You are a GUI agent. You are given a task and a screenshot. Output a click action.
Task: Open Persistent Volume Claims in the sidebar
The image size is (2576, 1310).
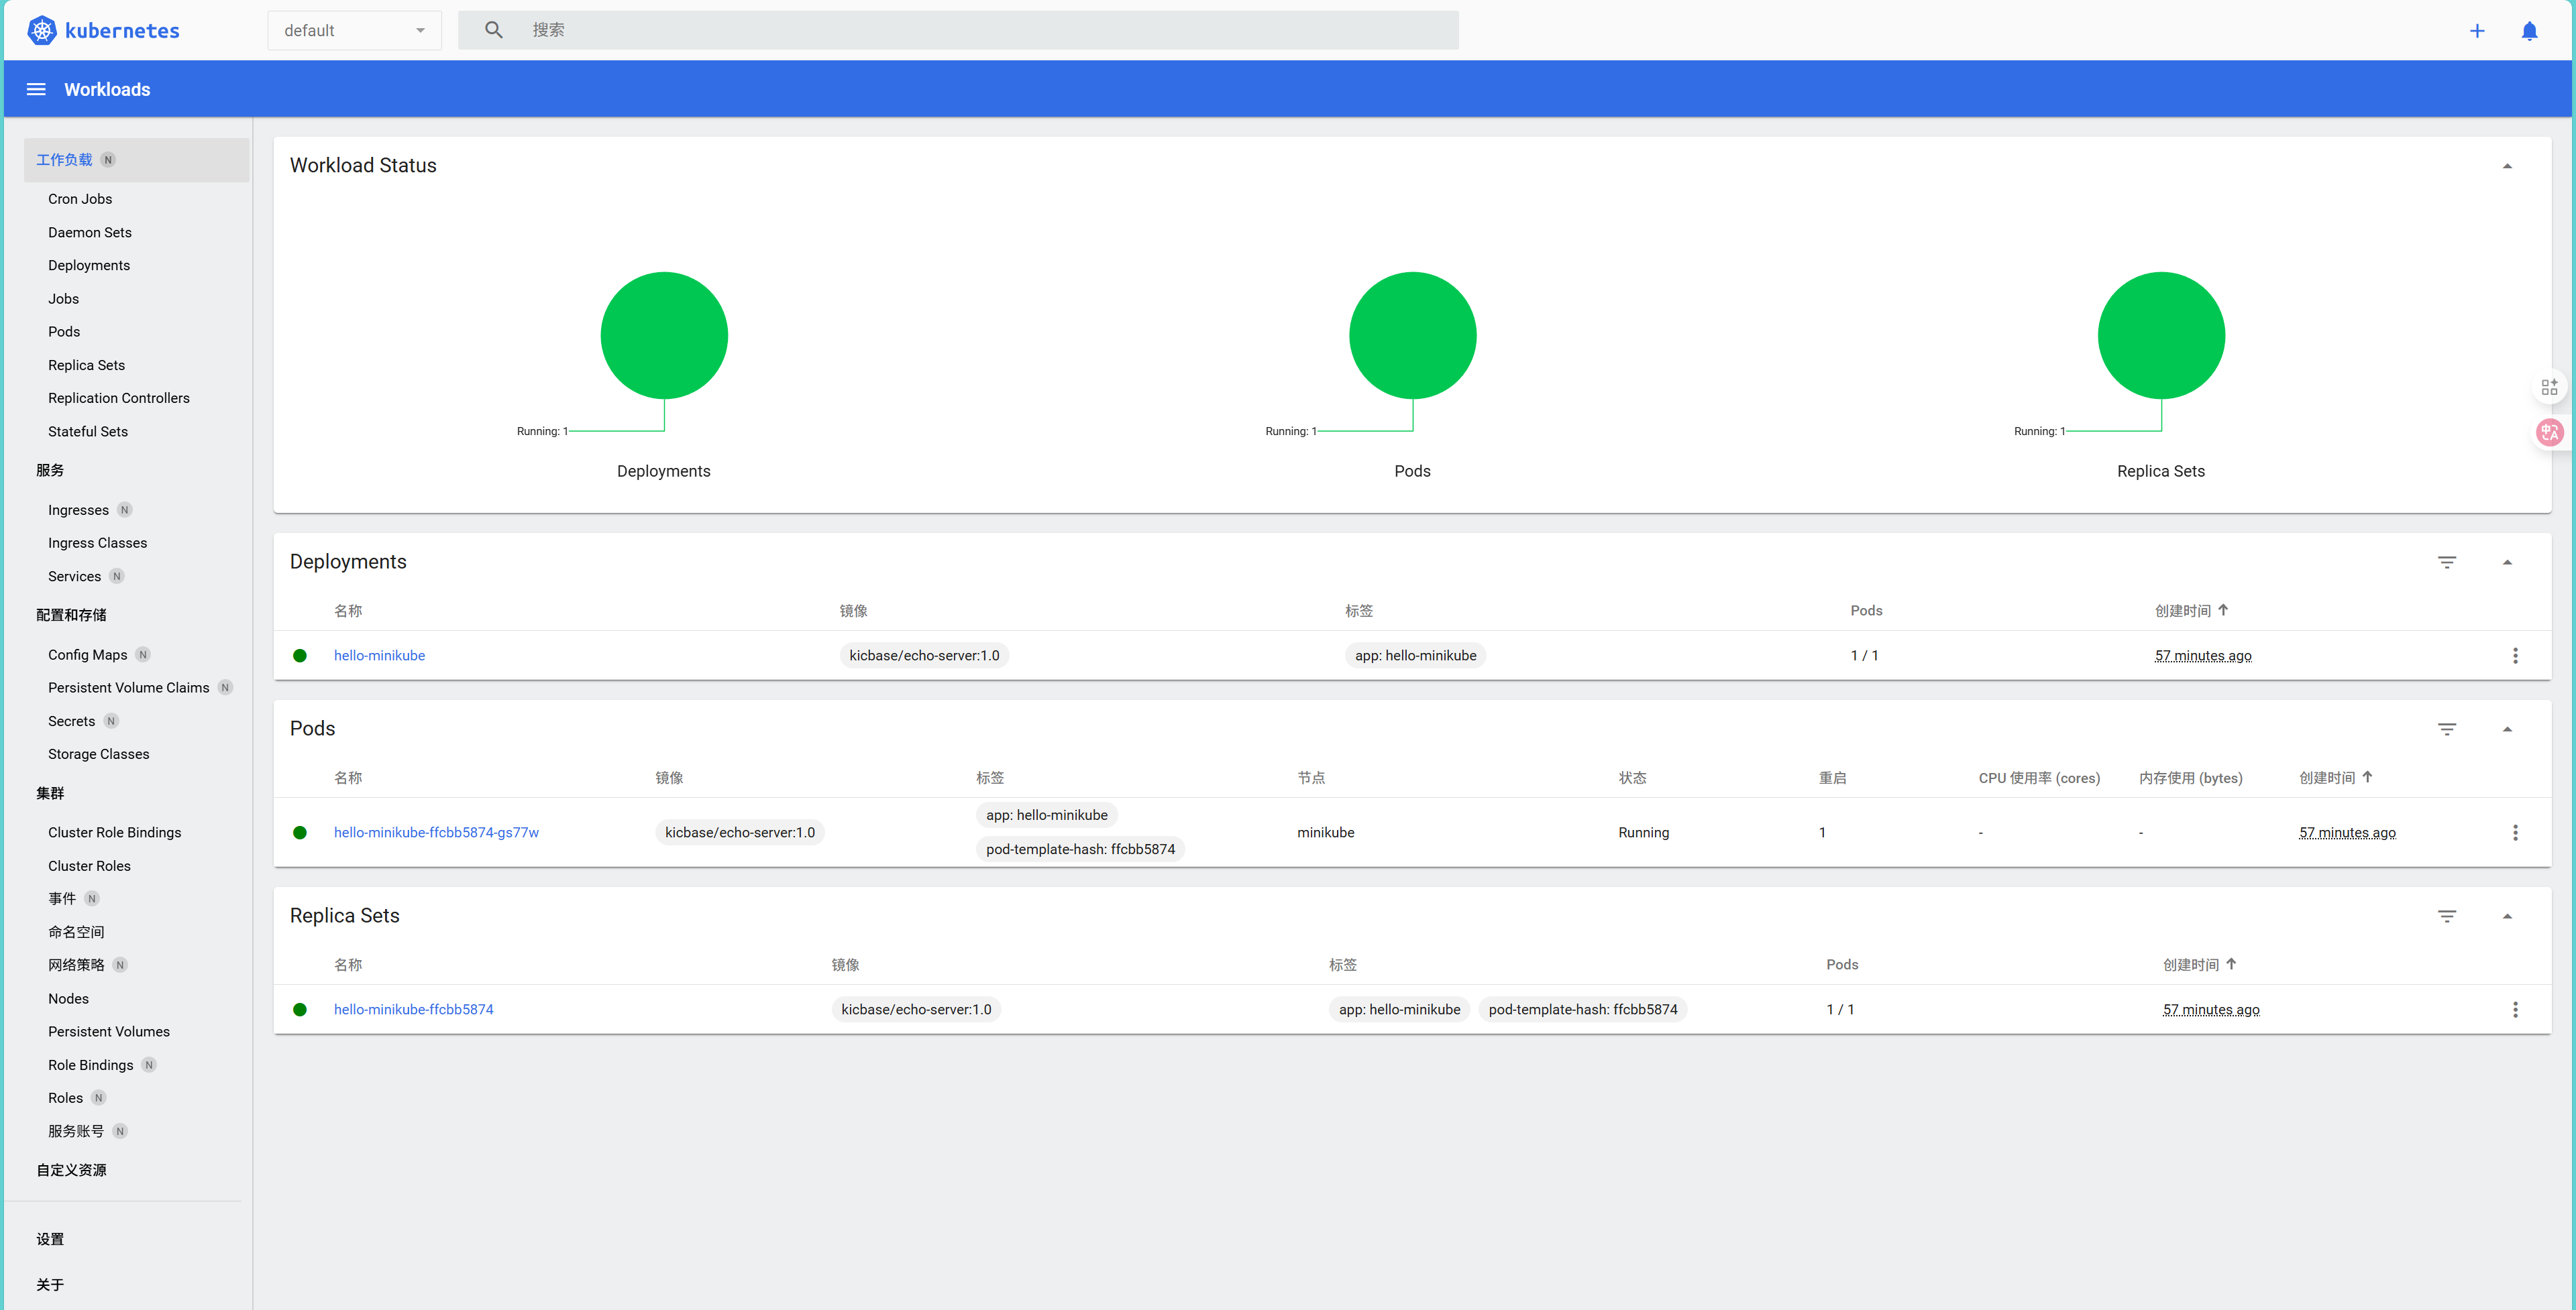coord(129,687)
